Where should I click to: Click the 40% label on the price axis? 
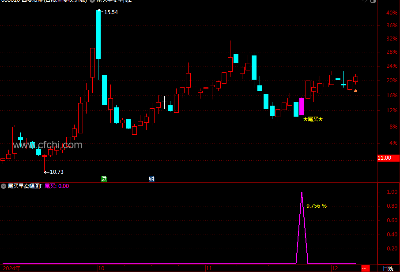pyautogui.click(x=392, y=13)
